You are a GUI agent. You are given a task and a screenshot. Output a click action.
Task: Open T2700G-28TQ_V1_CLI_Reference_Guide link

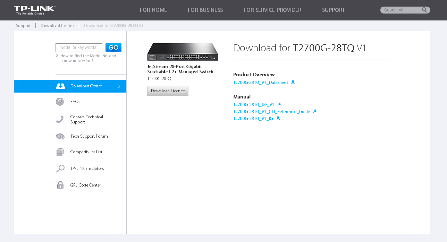[x=272, y=112]
